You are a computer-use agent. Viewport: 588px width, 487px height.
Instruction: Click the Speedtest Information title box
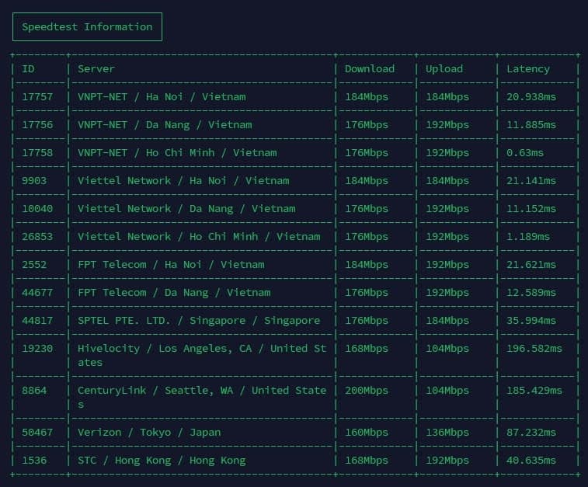[x=87, y=27]
